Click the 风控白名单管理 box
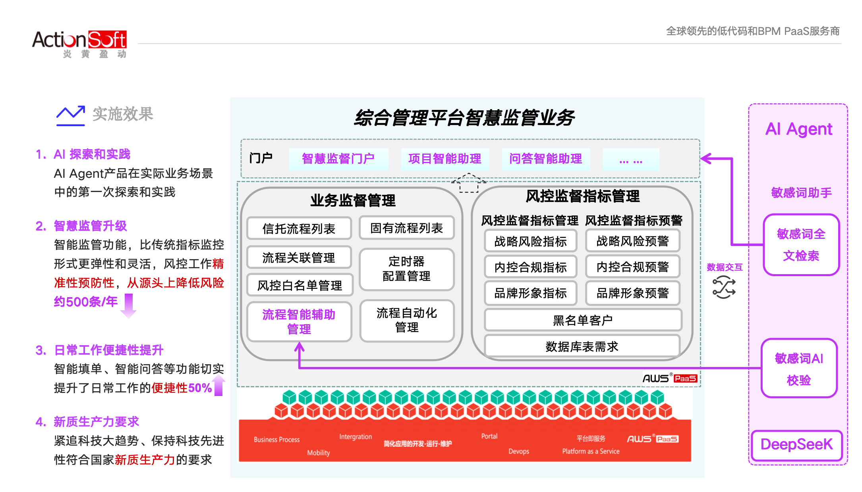The height and width of the screenshot is (492, 862). pos(300,285)
